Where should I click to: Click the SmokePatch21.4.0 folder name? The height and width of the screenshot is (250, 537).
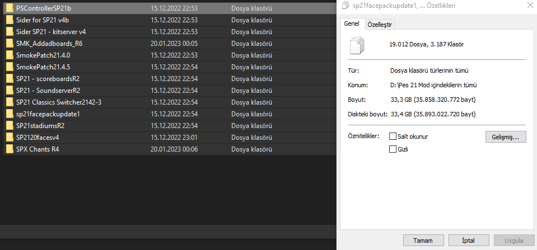43,55
